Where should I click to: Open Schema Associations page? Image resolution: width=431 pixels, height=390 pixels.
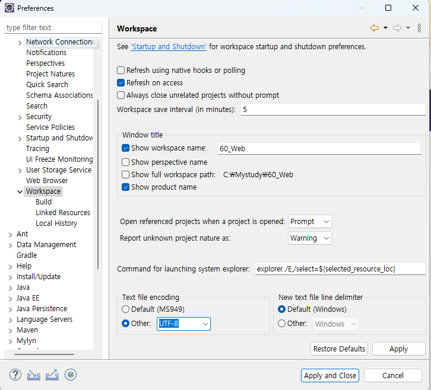[x=59, y=95]
